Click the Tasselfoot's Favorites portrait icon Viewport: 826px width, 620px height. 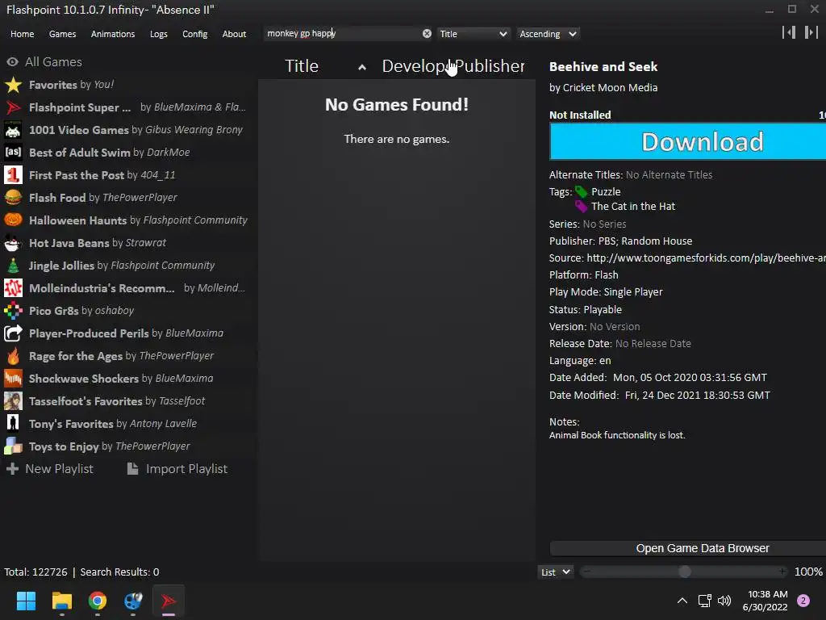[x=13, y=400]
